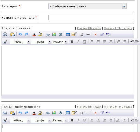Toggle italic in the short description editor

click(x=78, y=42)
